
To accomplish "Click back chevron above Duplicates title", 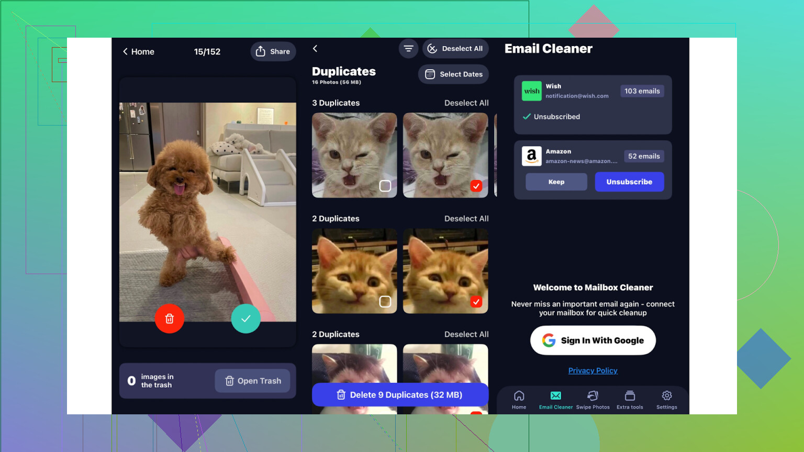I will click(x=315, y=49).
